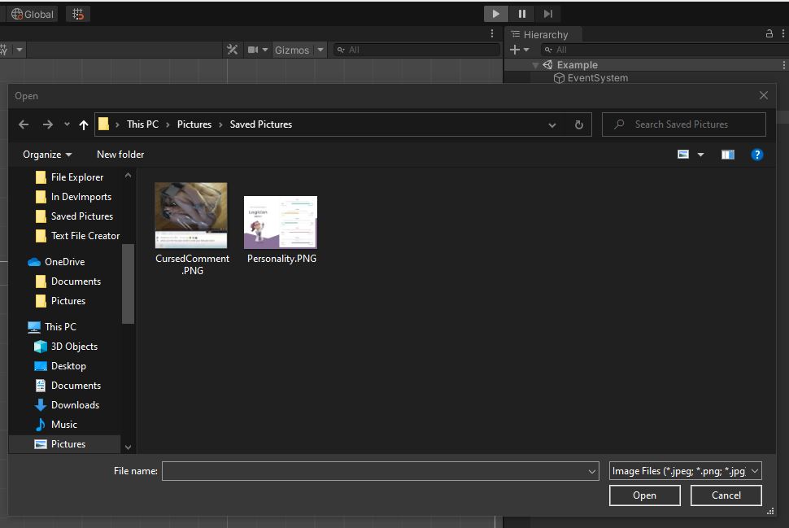Select the Personality.PNG thumbnail
Image resolution: width=789 pixels, height=528 pixels.
(280, 220)
